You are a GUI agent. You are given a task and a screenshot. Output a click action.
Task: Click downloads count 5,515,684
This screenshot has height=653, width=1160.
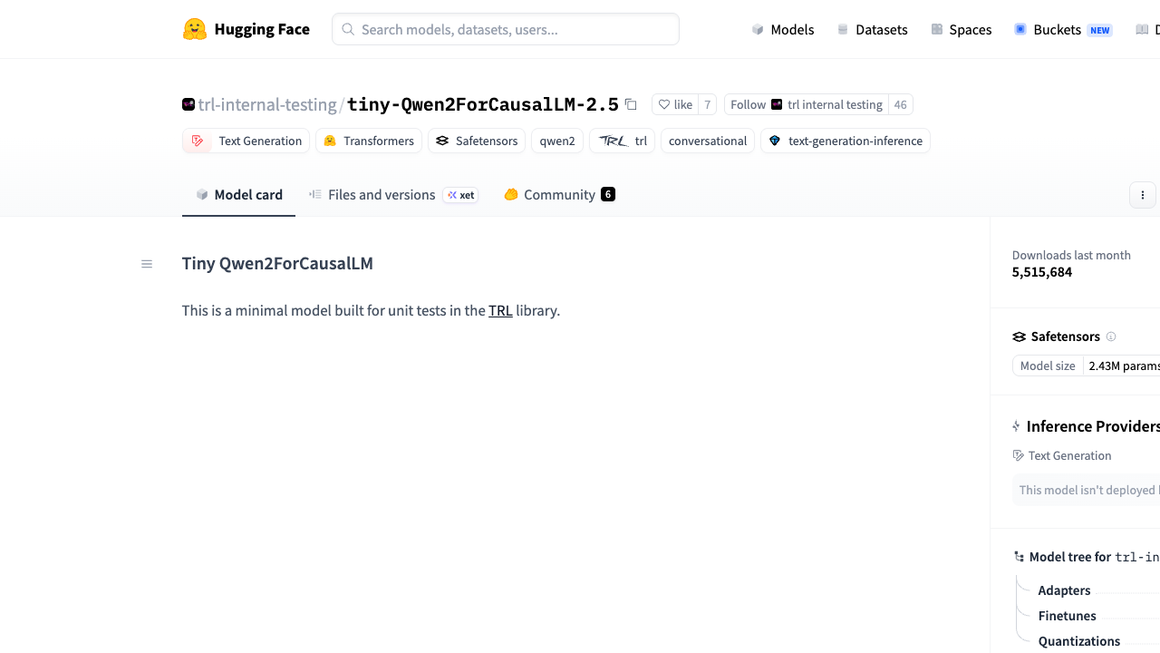1042,272
